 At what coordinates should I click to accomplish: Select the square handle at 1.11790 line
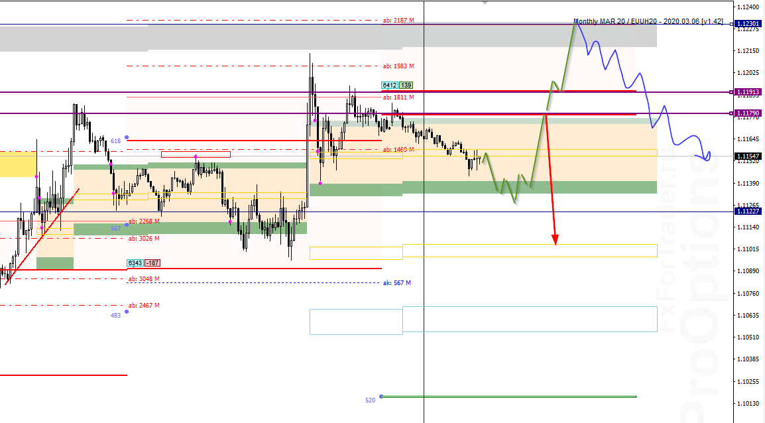(731, 113)
